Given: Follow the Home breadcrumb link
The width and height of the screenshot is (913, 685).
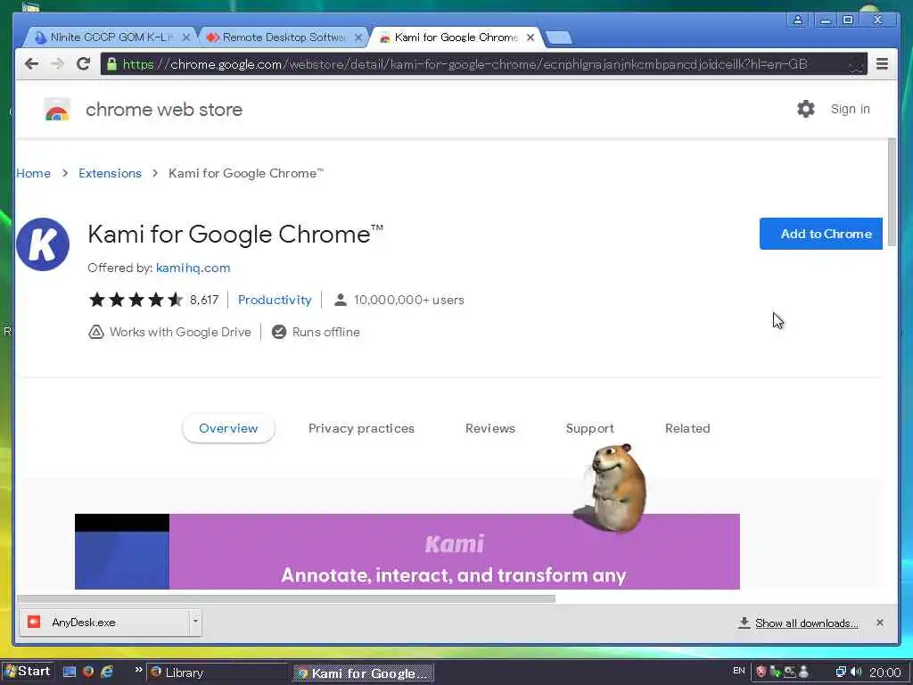Looking at the screenshot, I should pyautogui.click(x=33, y=173).
